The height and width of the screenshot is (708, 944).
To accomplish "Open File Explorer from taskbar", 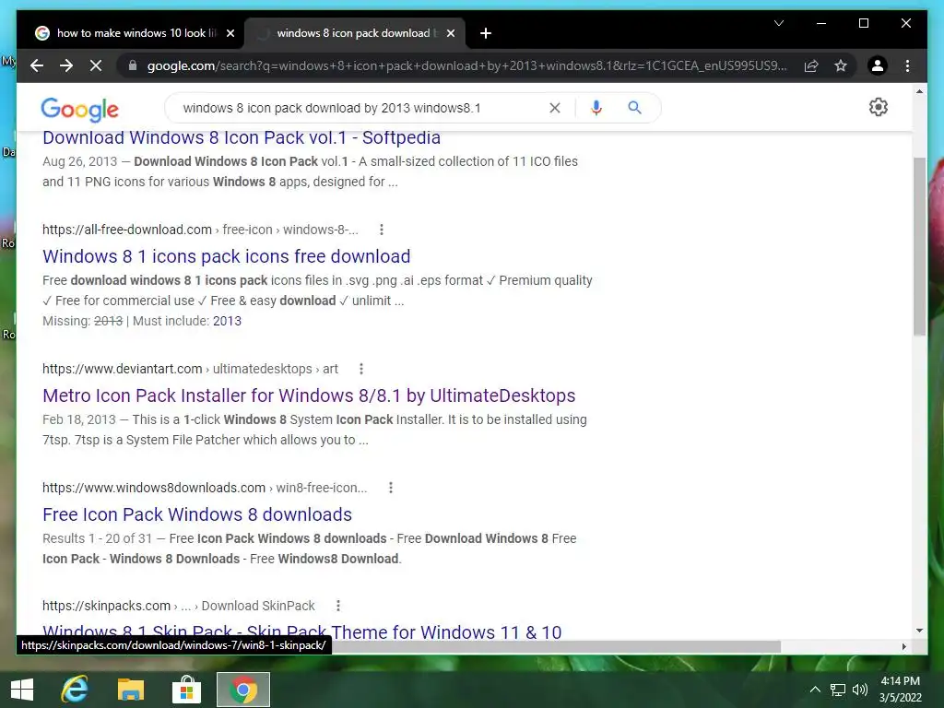I will (130, 690).
